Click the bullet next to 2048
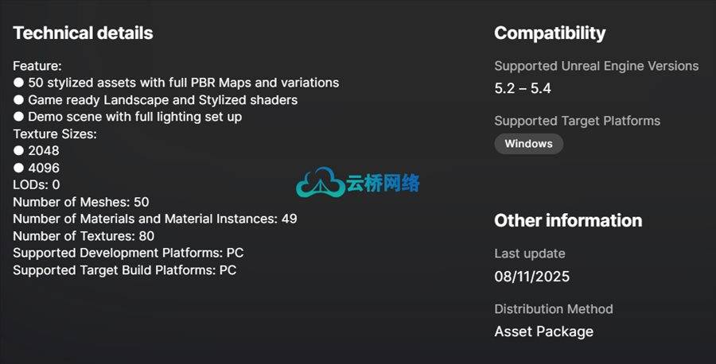 (18, 150)
